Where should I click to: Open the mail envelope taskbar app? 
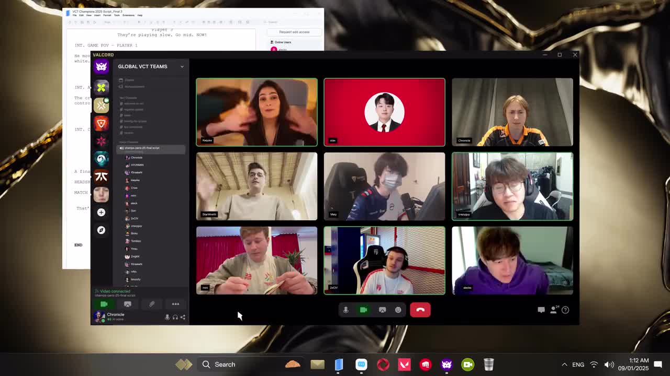[317, 365]
